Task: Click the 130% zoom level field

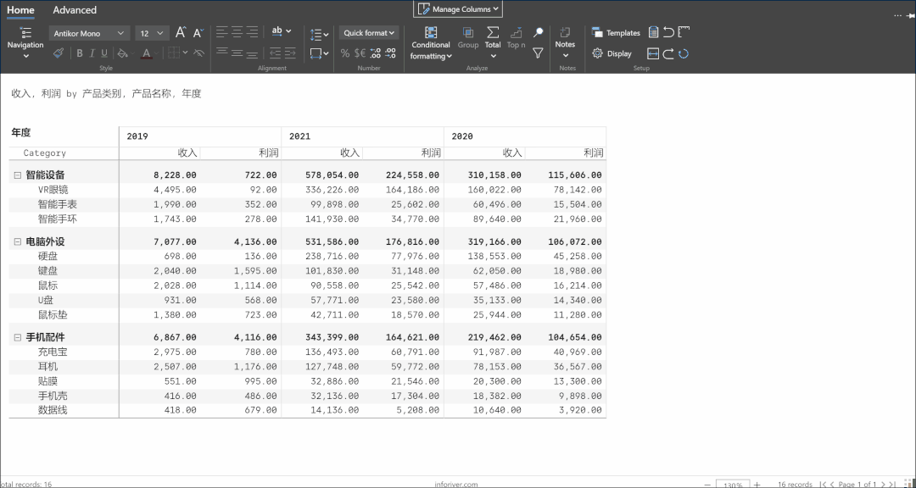Action: pyautogui.click(x=733, y=485)
